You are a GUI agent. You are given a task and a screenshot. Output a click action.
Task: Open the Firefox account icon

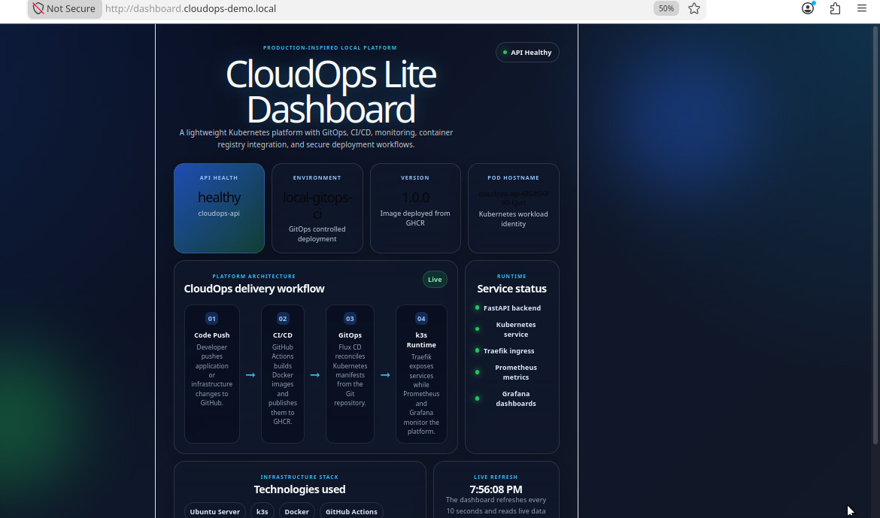coord(808,8)
